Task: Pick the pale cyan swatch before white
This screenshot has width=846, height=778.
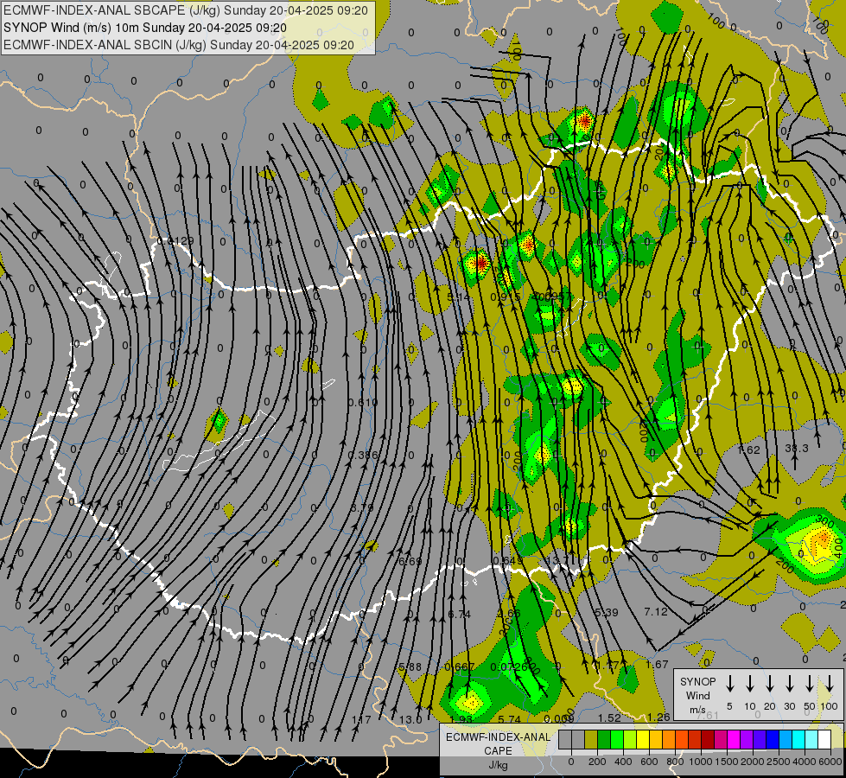Action: [811, 739]
